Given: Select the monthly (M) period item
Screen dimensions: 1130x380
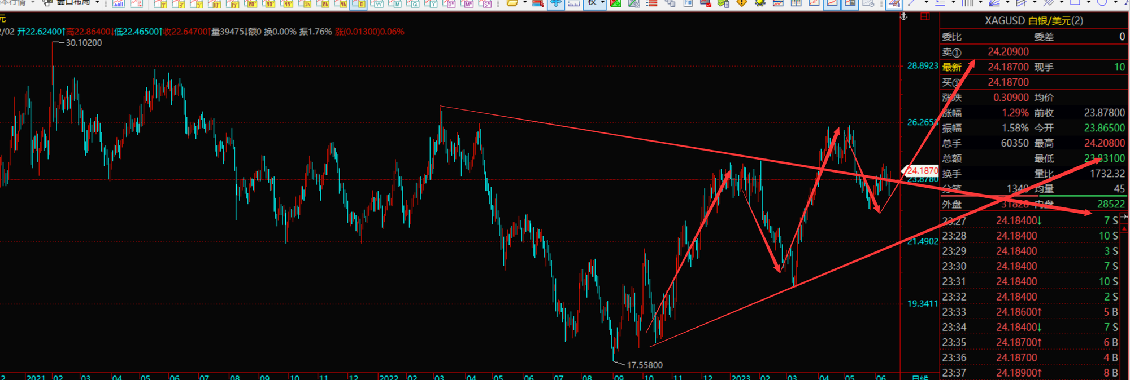Looking at the screenshot, I should tap(395, 4).
